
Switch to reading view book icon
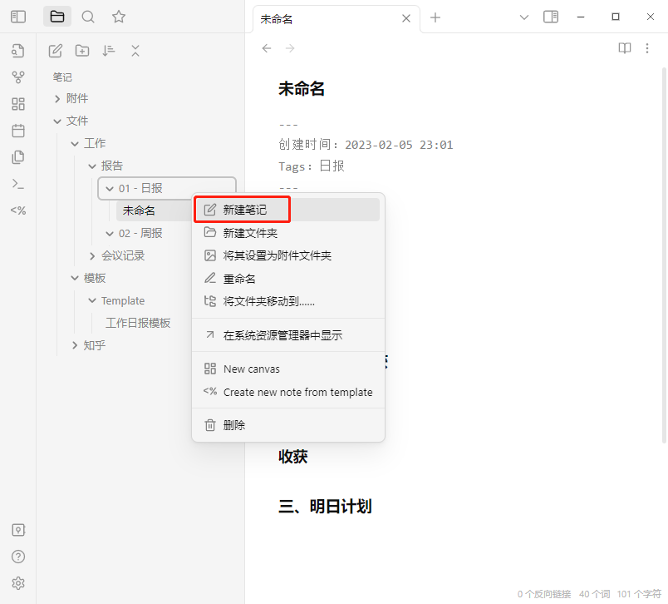pos(625,48)
